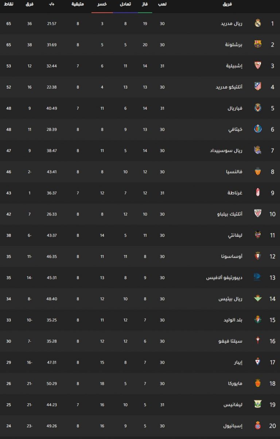The image size is (280, 439).
Task: Select the Getafe team badge
Action: point(258,129)
